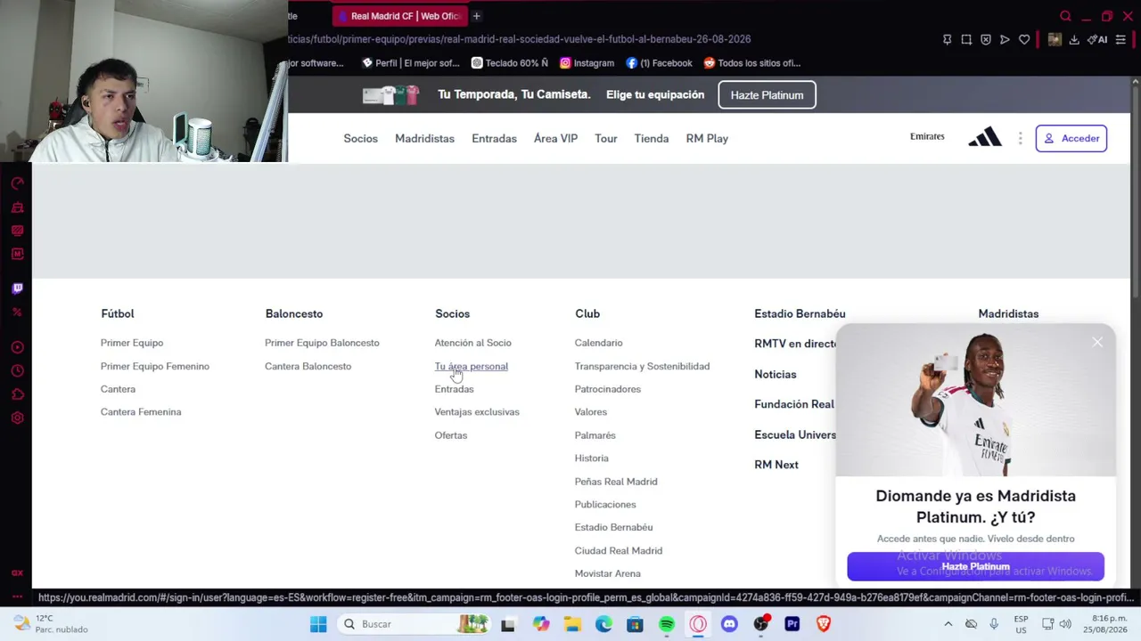Open the Teclado 60% Ñ bookmark

coord(509,63)
